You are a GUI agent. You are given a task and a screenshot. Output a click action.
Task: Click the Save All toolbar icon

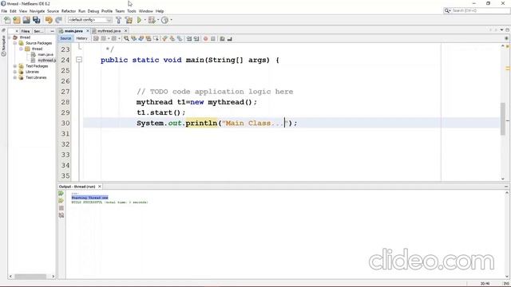click(36, 20)
